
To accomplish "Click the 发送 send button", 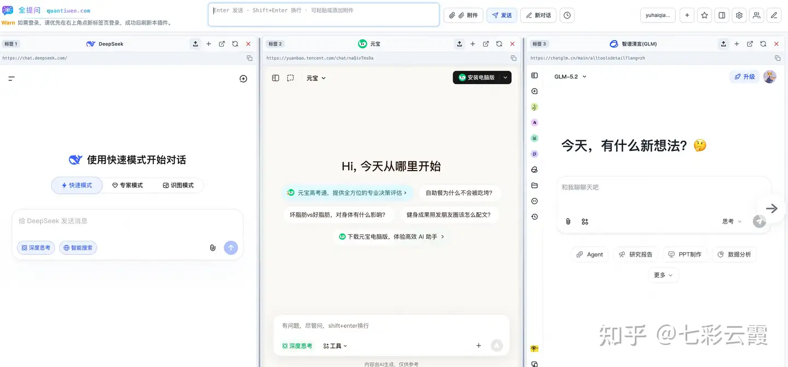I will pos(502,15).
